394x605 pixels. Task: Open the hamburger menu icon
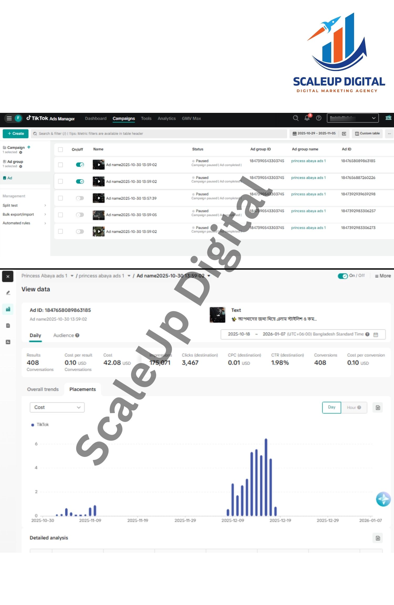9,118
